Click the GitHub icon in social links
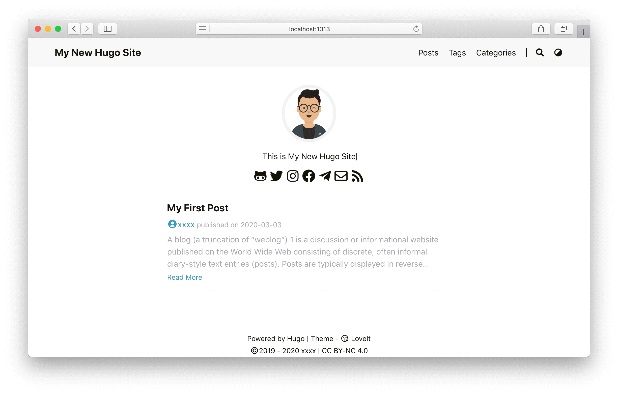This screenshot has width=618, height=394. point(260,176)
